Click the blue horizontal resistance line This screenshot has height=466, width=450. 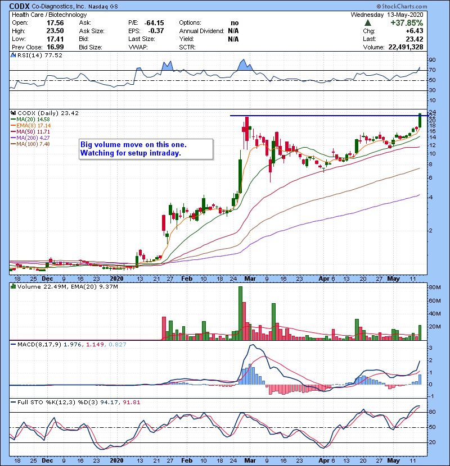tap(328, 116)
